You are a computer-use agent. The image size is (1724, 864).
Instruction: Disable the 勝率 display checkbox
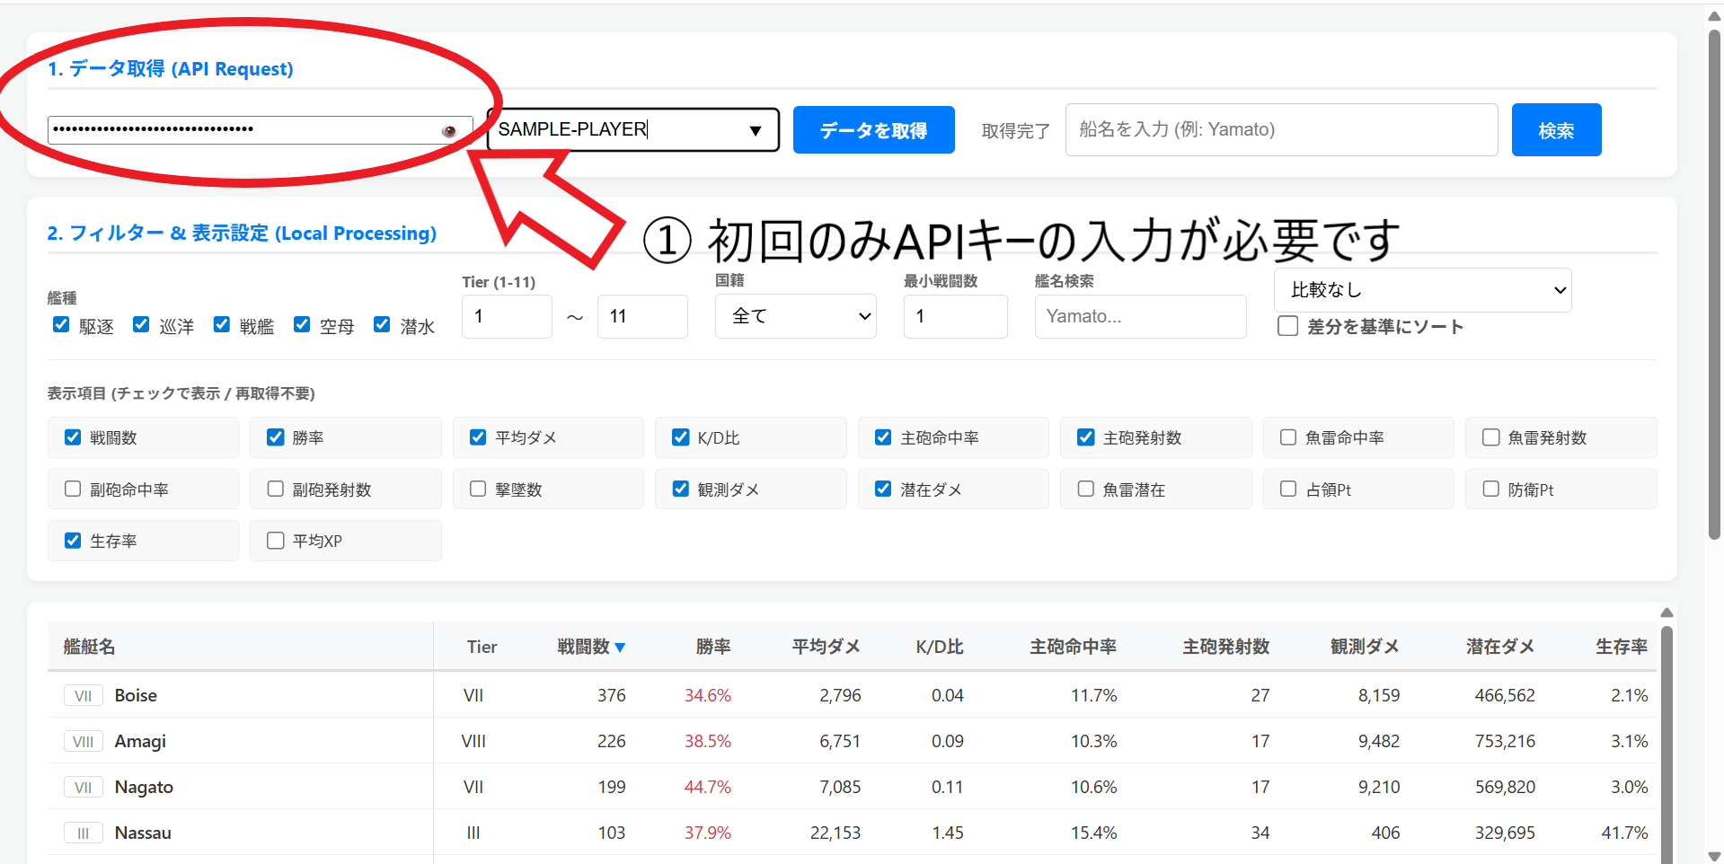click(x=275, y=437)
